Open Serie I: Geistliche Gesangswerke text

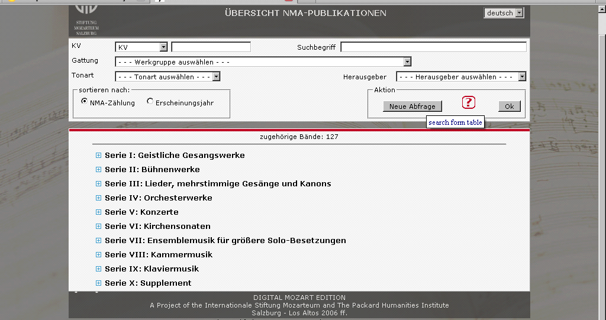click(175, 156)
